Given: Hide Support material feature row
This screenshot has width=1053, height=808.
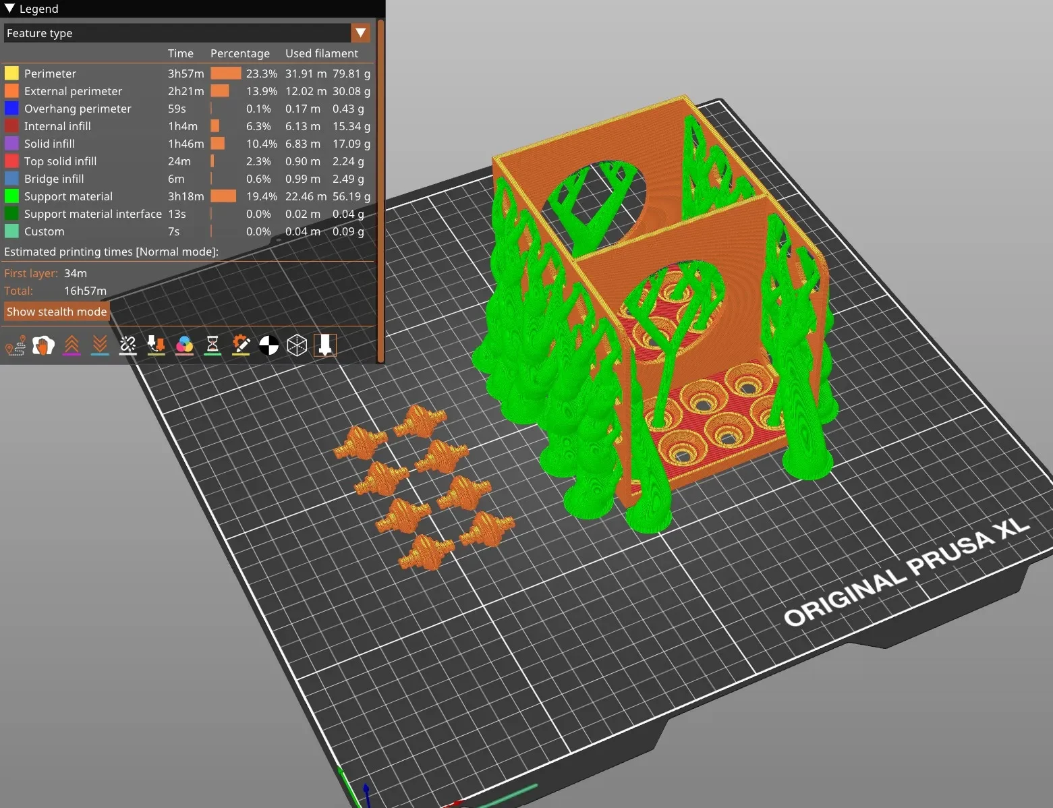Looking at the screenshot, I should click(x=188, y=196).
